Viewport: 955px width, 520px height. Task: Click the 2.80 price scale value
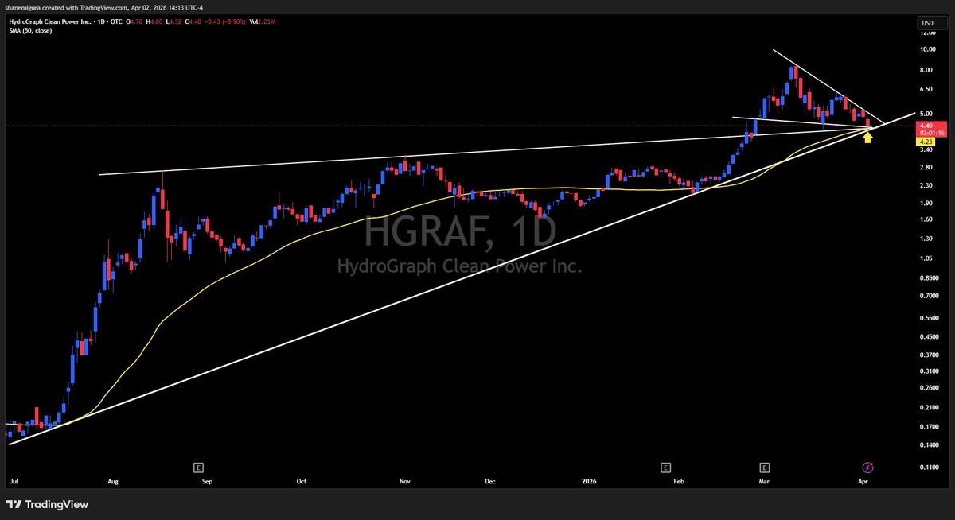[927, 168]
